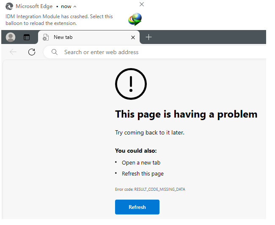Close the New tab tab
275x225 pixels.
[133, 37]
